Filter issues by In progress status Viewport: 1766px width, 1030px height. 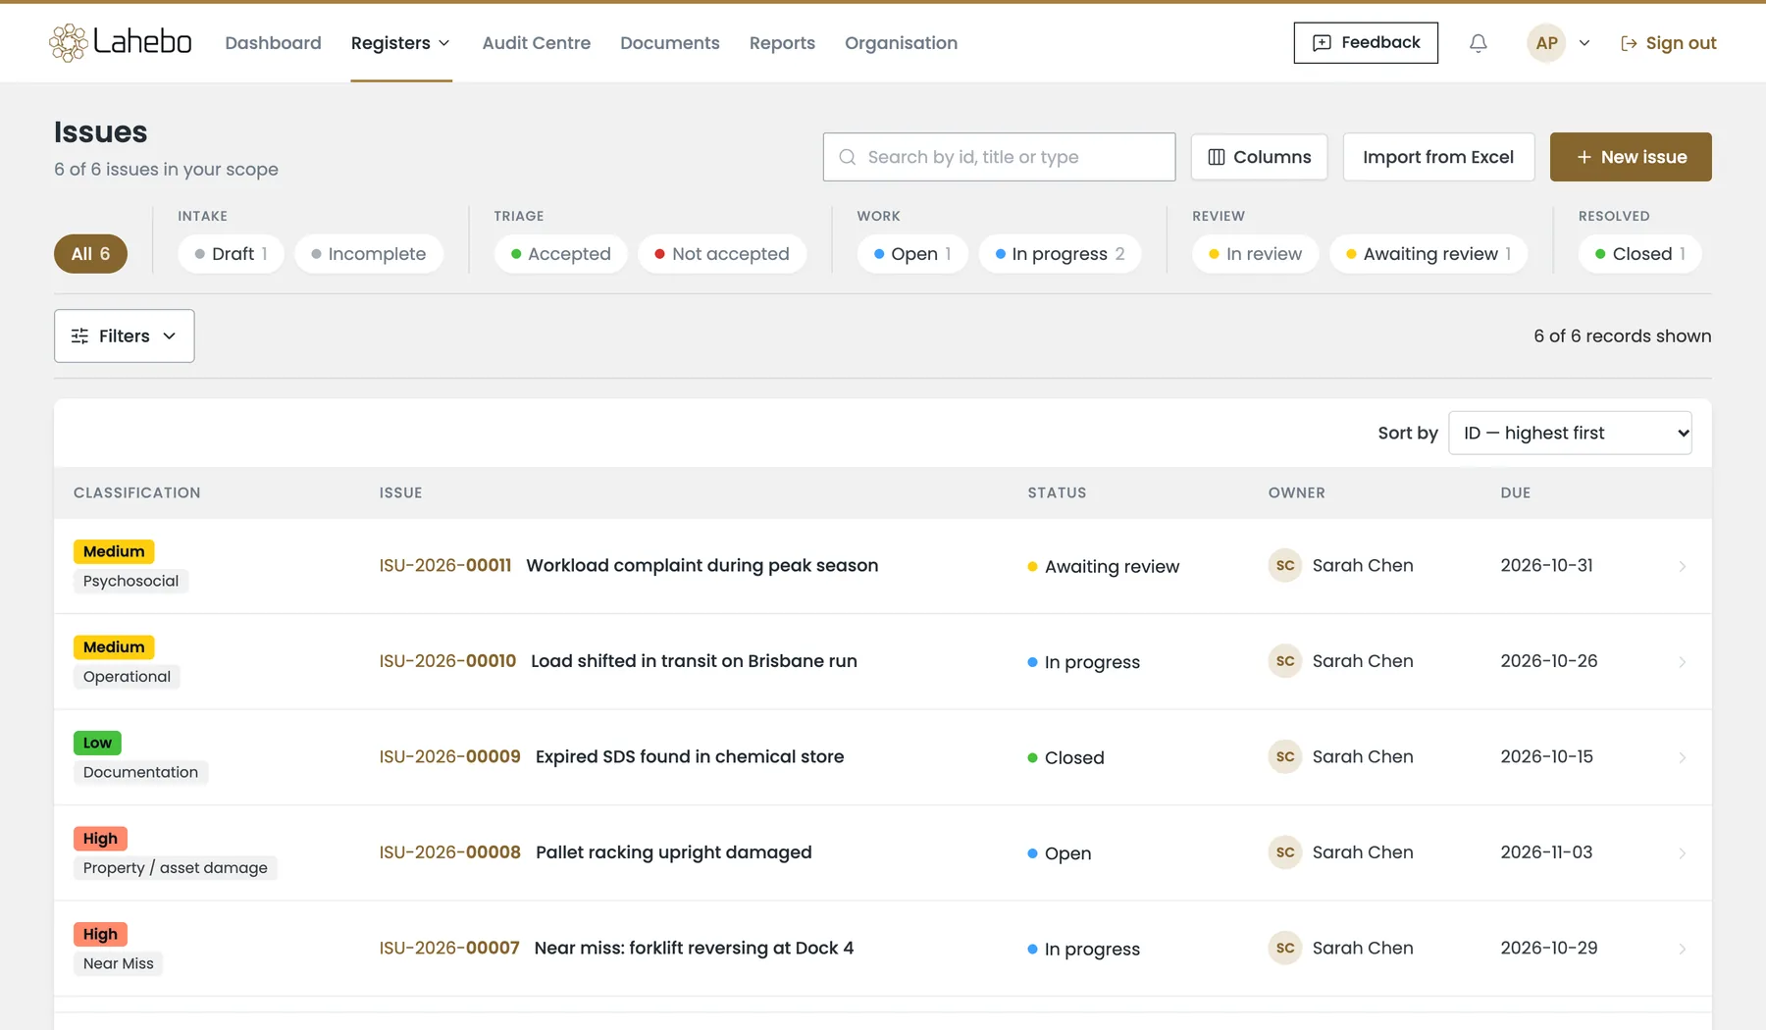[1060, 254]
